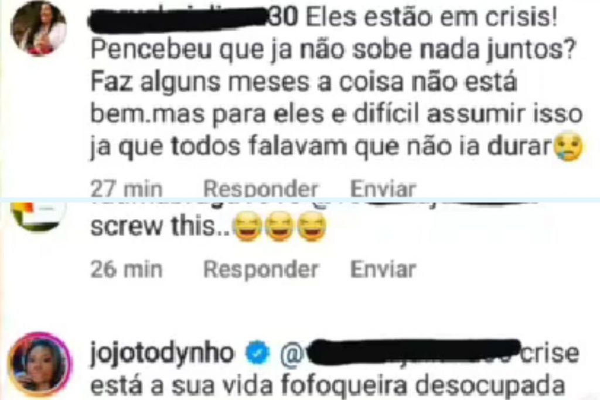Image resolution: width=600 pixels, height=400 pixels.
Task: Click Enviar under the 27 min comment
Action: 383,189
